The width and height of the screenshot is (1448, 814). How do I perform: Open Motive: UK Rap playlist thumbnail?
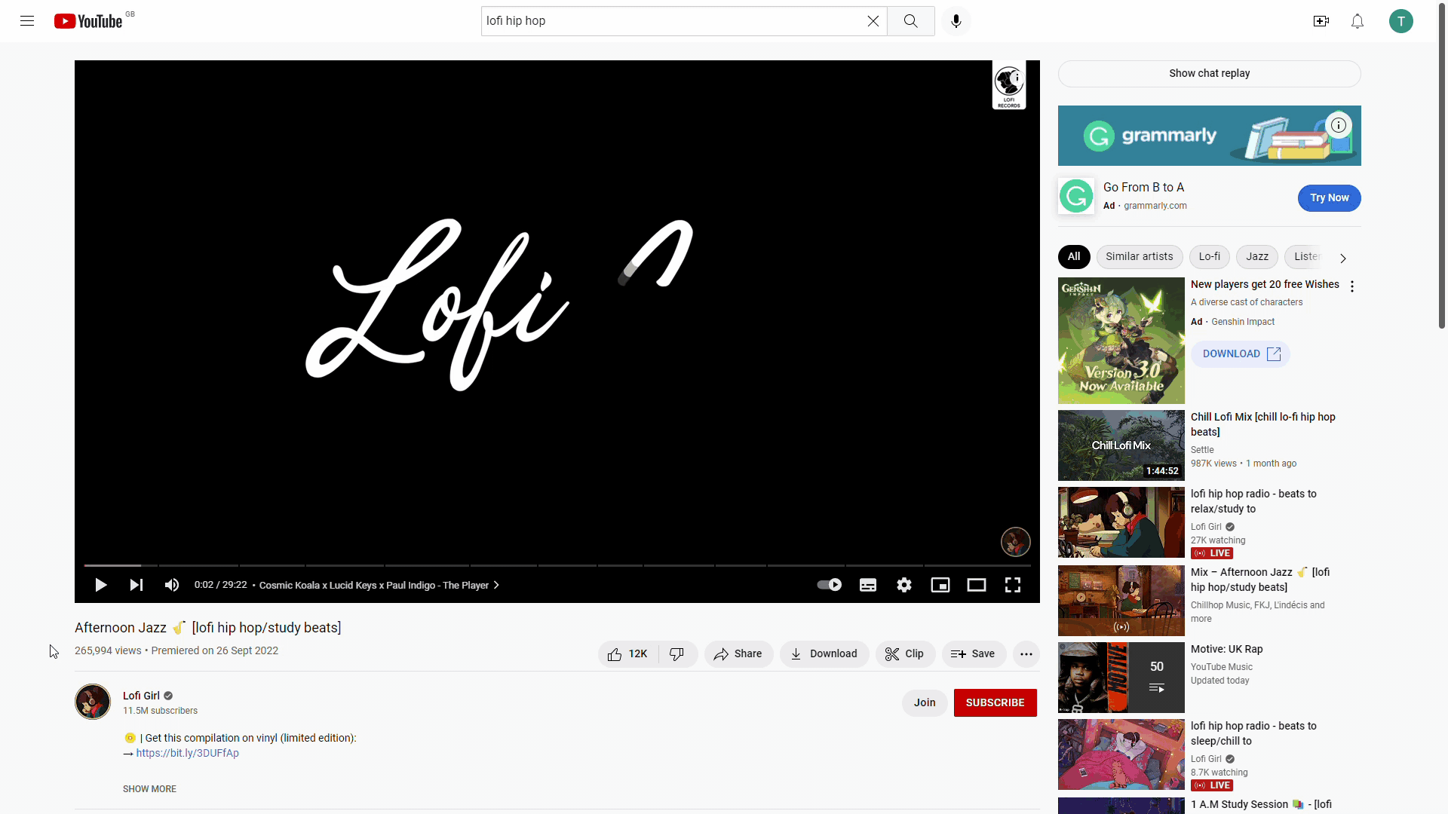(1121, 678)
